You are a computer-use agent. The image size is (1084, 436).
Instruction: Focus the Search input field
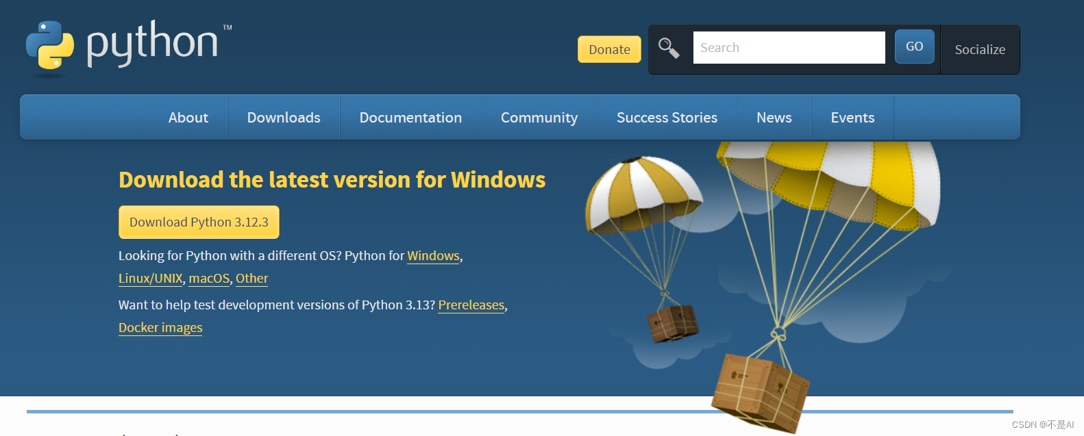click(789, 47)
